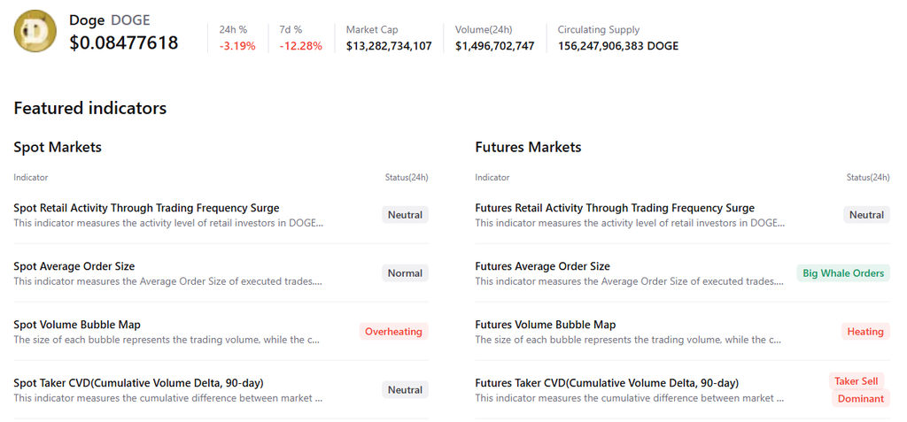
Task: Click Status(24h) column header under Spot Markets
Action: point(407,178)
